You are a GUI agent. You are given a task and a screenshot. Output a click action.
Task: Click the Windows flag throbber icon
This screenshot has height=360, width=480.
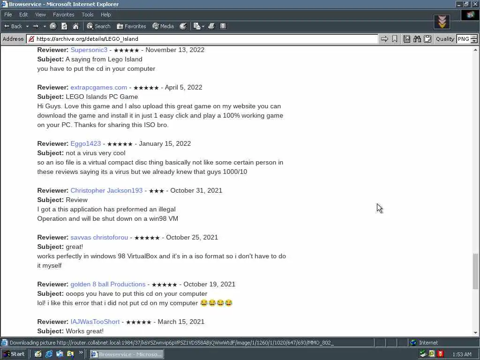point(470,15)
